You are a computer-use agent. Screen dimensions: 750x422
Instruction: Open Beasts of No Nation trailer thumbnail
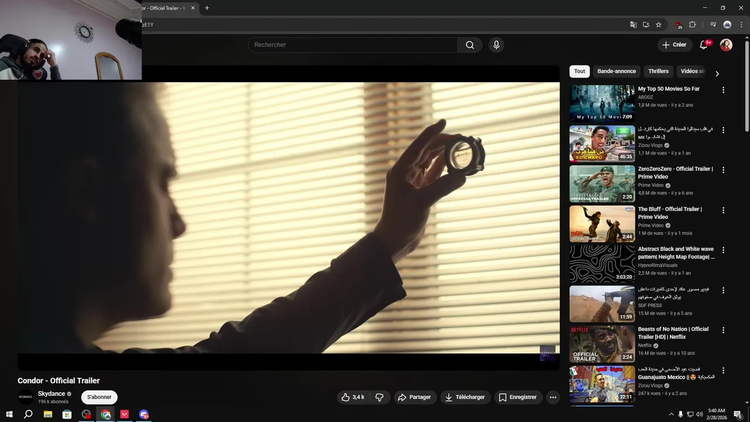[x=602, y=343]
